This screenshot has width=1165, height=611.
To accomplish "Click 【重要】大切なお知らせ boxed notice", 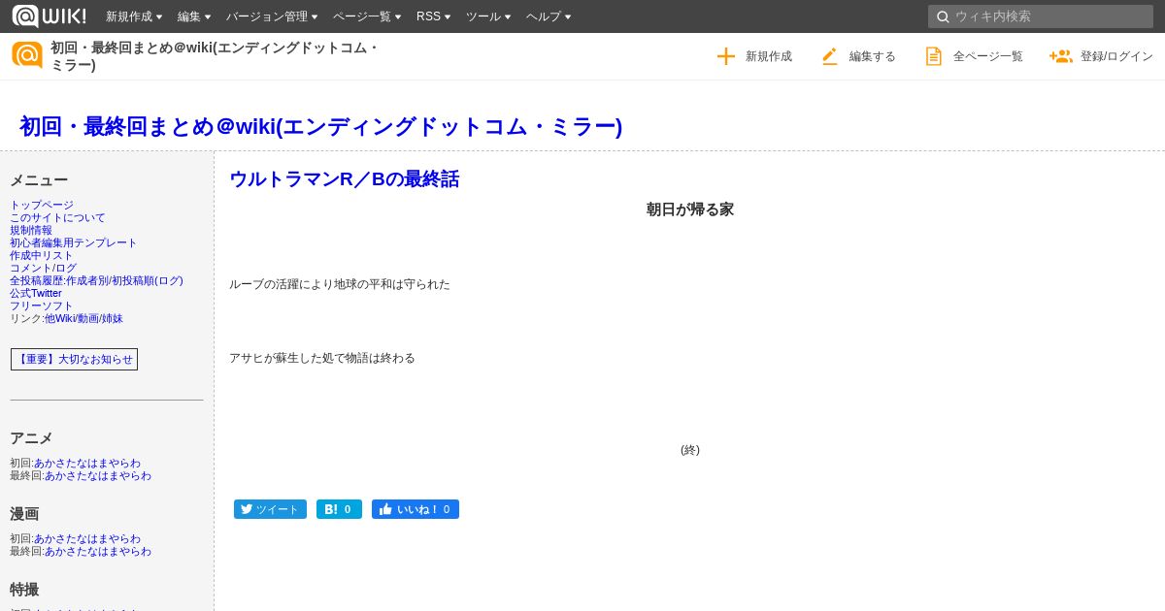I will pyautogui.click(x=74, y=359).
